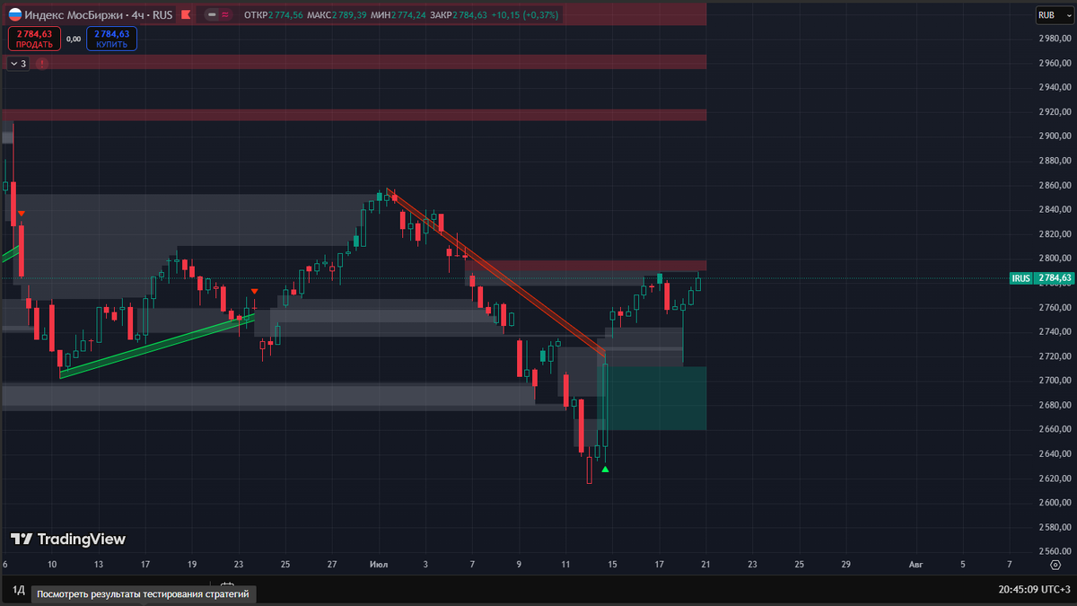1077x606 pixels.
Task: Click the 2 980,00 price axis label
Action: coord(1054,39)
